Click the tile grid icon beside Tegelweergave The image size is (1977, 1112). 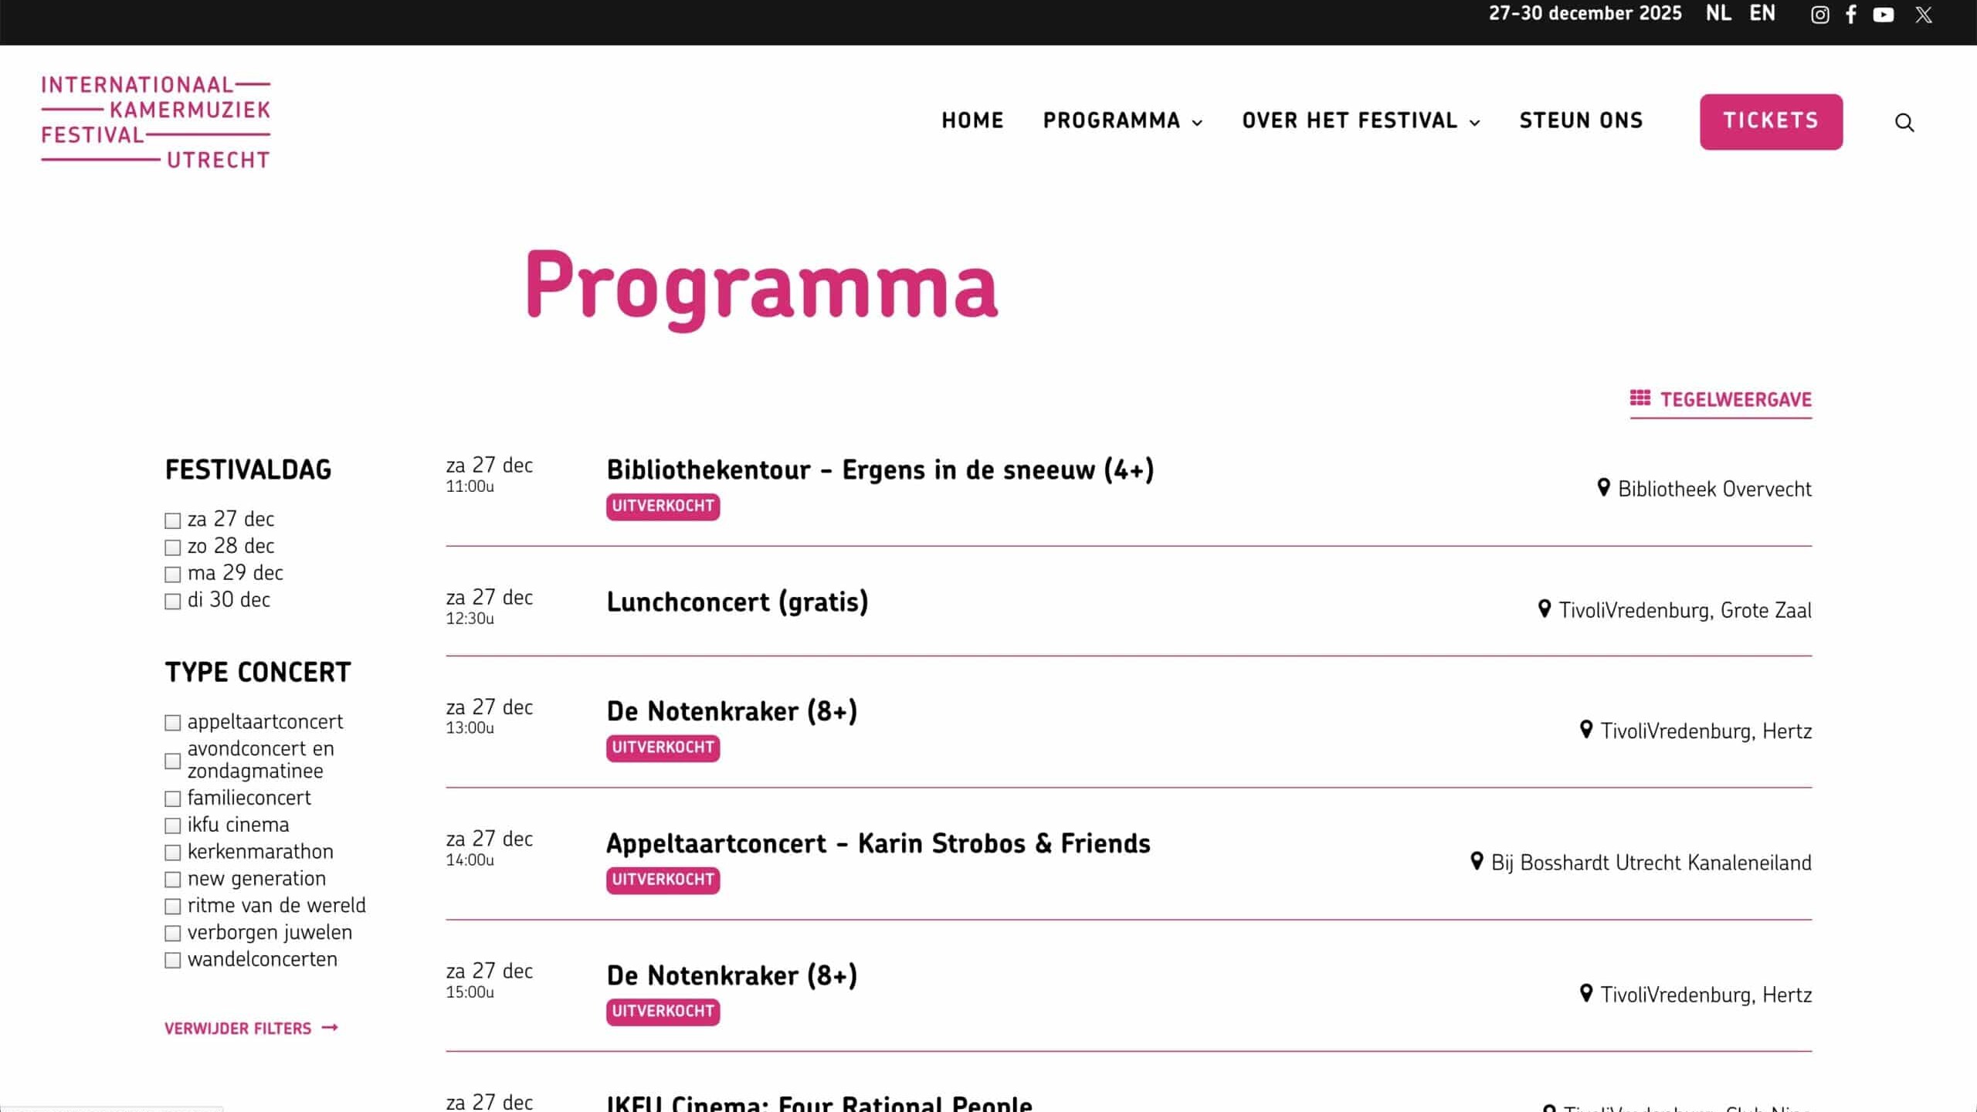1640,398
